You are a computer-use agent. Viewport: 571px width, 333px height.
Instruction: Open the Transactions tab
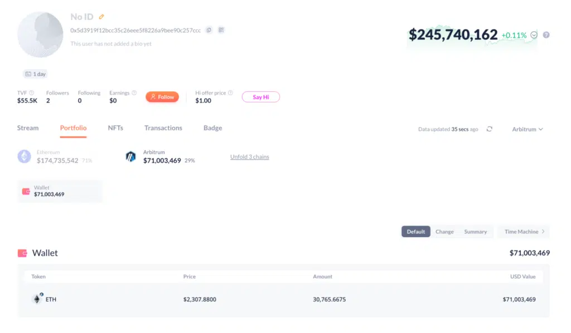[x=163, y=128]
